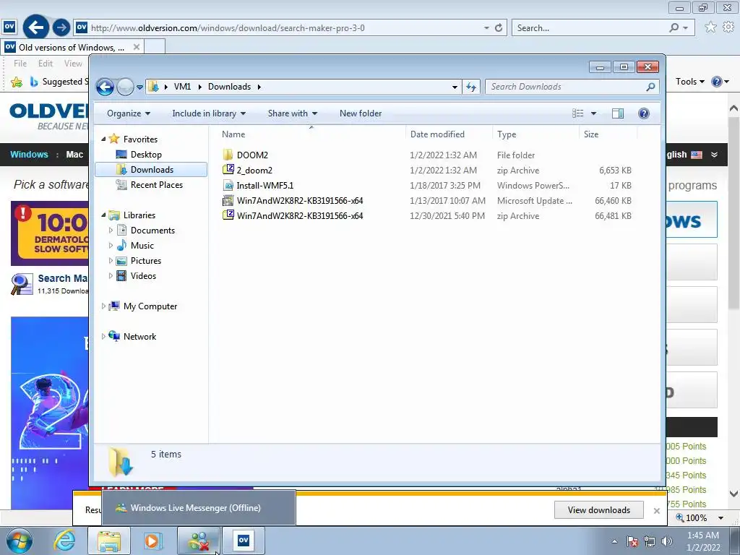This screenshot has height=555, width=740.
Task: Select the DOOM2 folder icon
Action: point(228,155)
